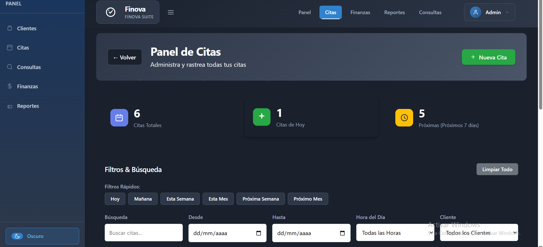Switch to the Finanzas top navigation tab

[x=360, y=12]
